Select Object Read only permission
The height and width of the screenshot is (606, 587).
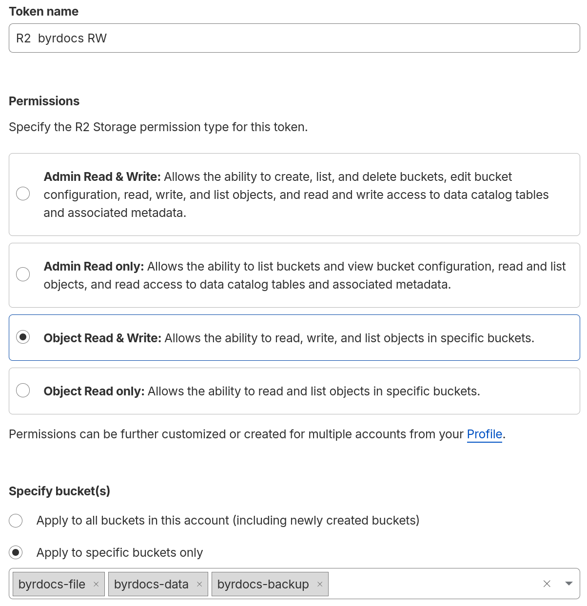click(23, 391)
